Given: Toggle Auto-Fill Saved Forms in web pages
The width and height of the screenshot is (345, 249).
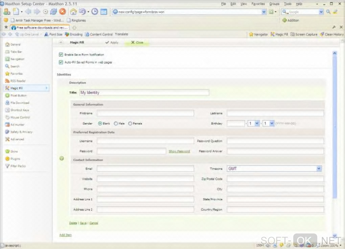Looking at the screenshot, I should [x=61, y=62].
